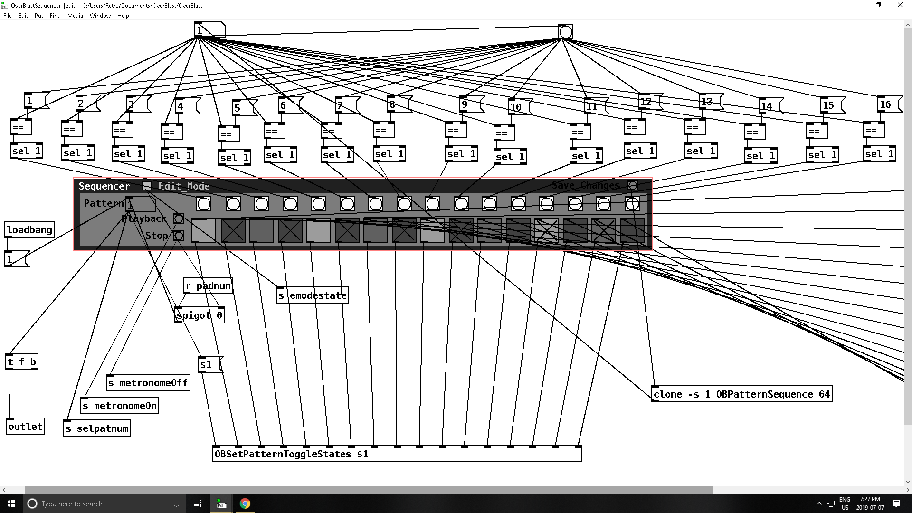This screenshot has width=912, height=513.
Task: Click the message box 1 under loadbang
Action: 16,259
